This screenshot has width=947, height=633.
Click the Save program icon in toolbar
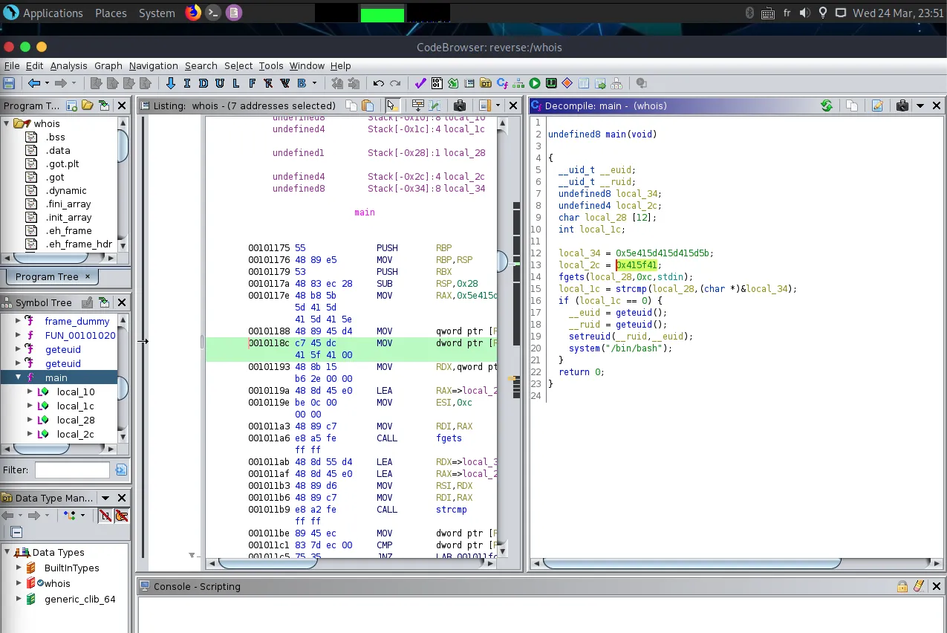pos(10,83)
